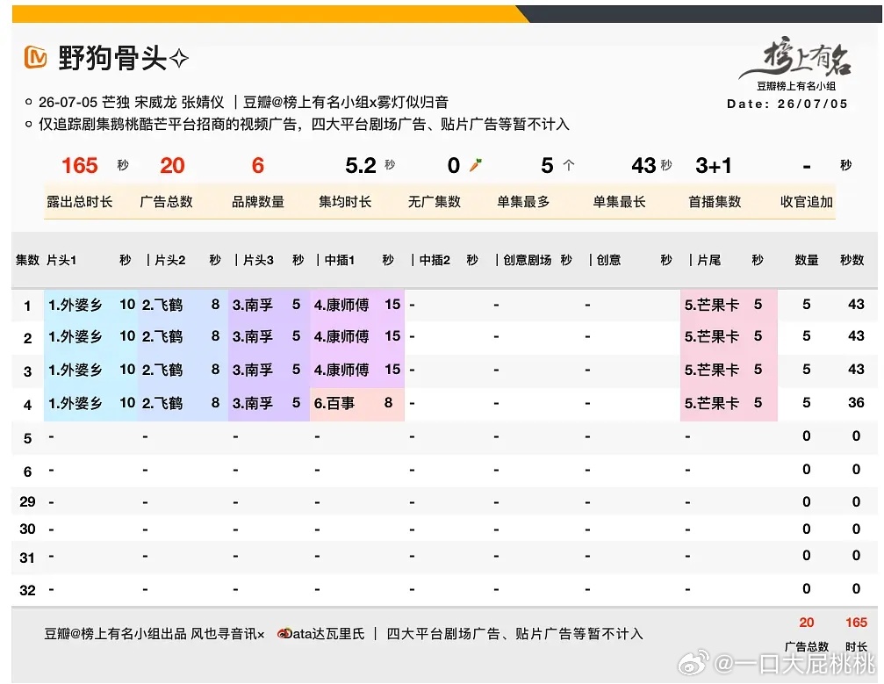The width and height of the screenshot is (884, 684).
Task: Click 5.芒果卡 in episode 2 row
Action: (711, 336)
